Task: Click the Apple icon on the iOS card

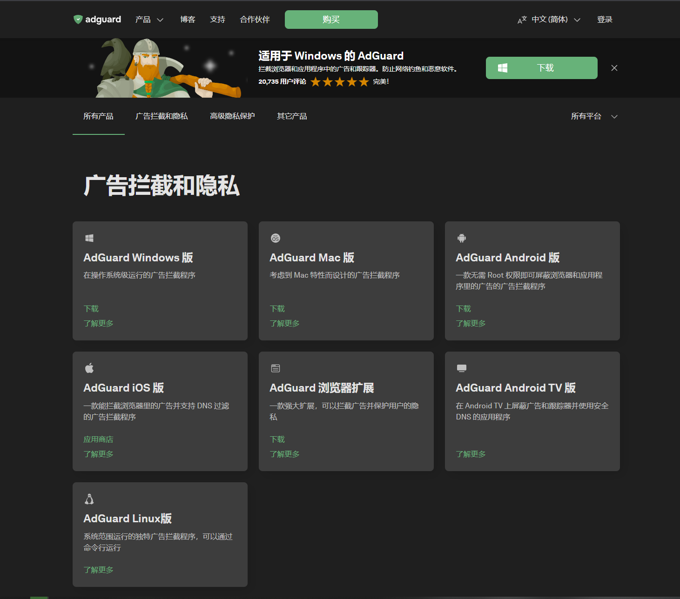Action: pos(89,368)
